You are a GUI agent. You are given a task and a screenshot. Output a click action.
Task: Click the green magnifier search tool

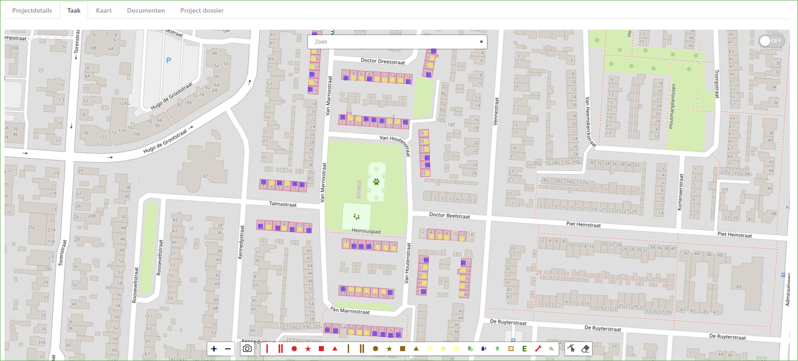pyautogui.click(x=551, y=349)
